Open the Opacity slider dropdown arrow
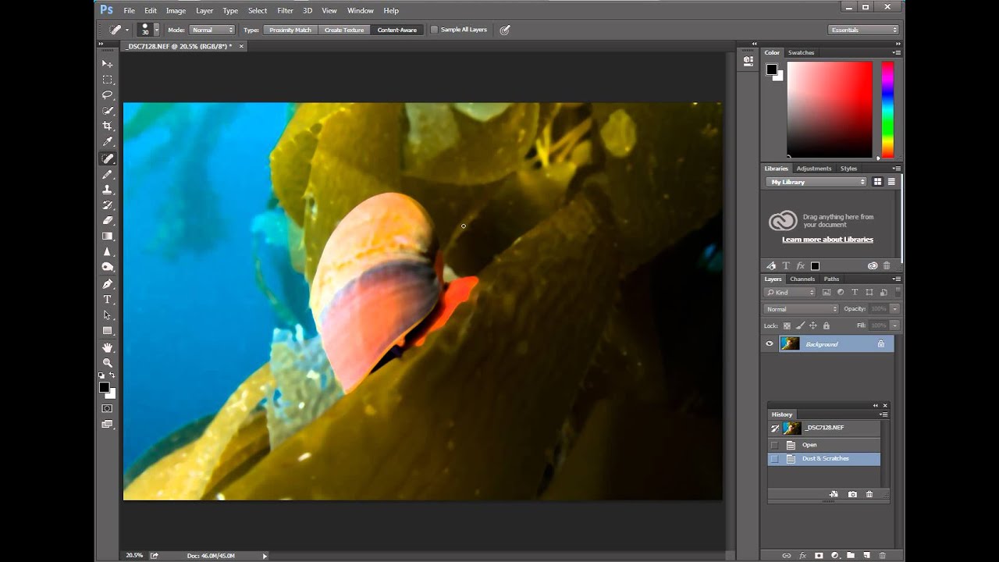The image size is (999, 562). 894,309
